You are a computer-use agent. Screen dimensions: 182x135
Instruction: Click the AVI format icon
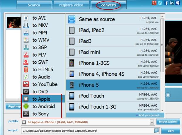point(26,18)
